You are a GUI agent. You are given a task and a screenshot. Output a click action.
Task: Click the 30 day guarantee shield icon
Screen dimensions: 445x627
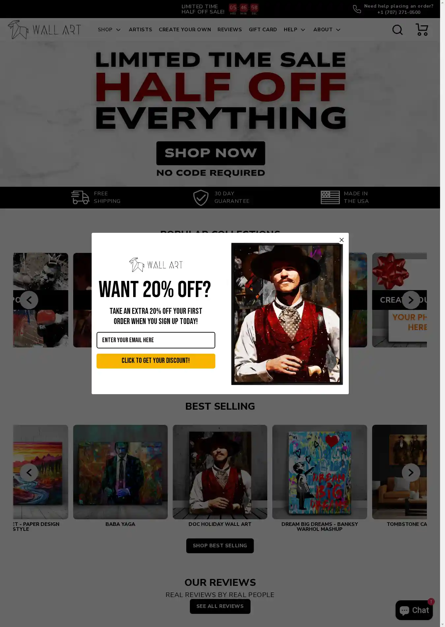[x=201, y=198]
